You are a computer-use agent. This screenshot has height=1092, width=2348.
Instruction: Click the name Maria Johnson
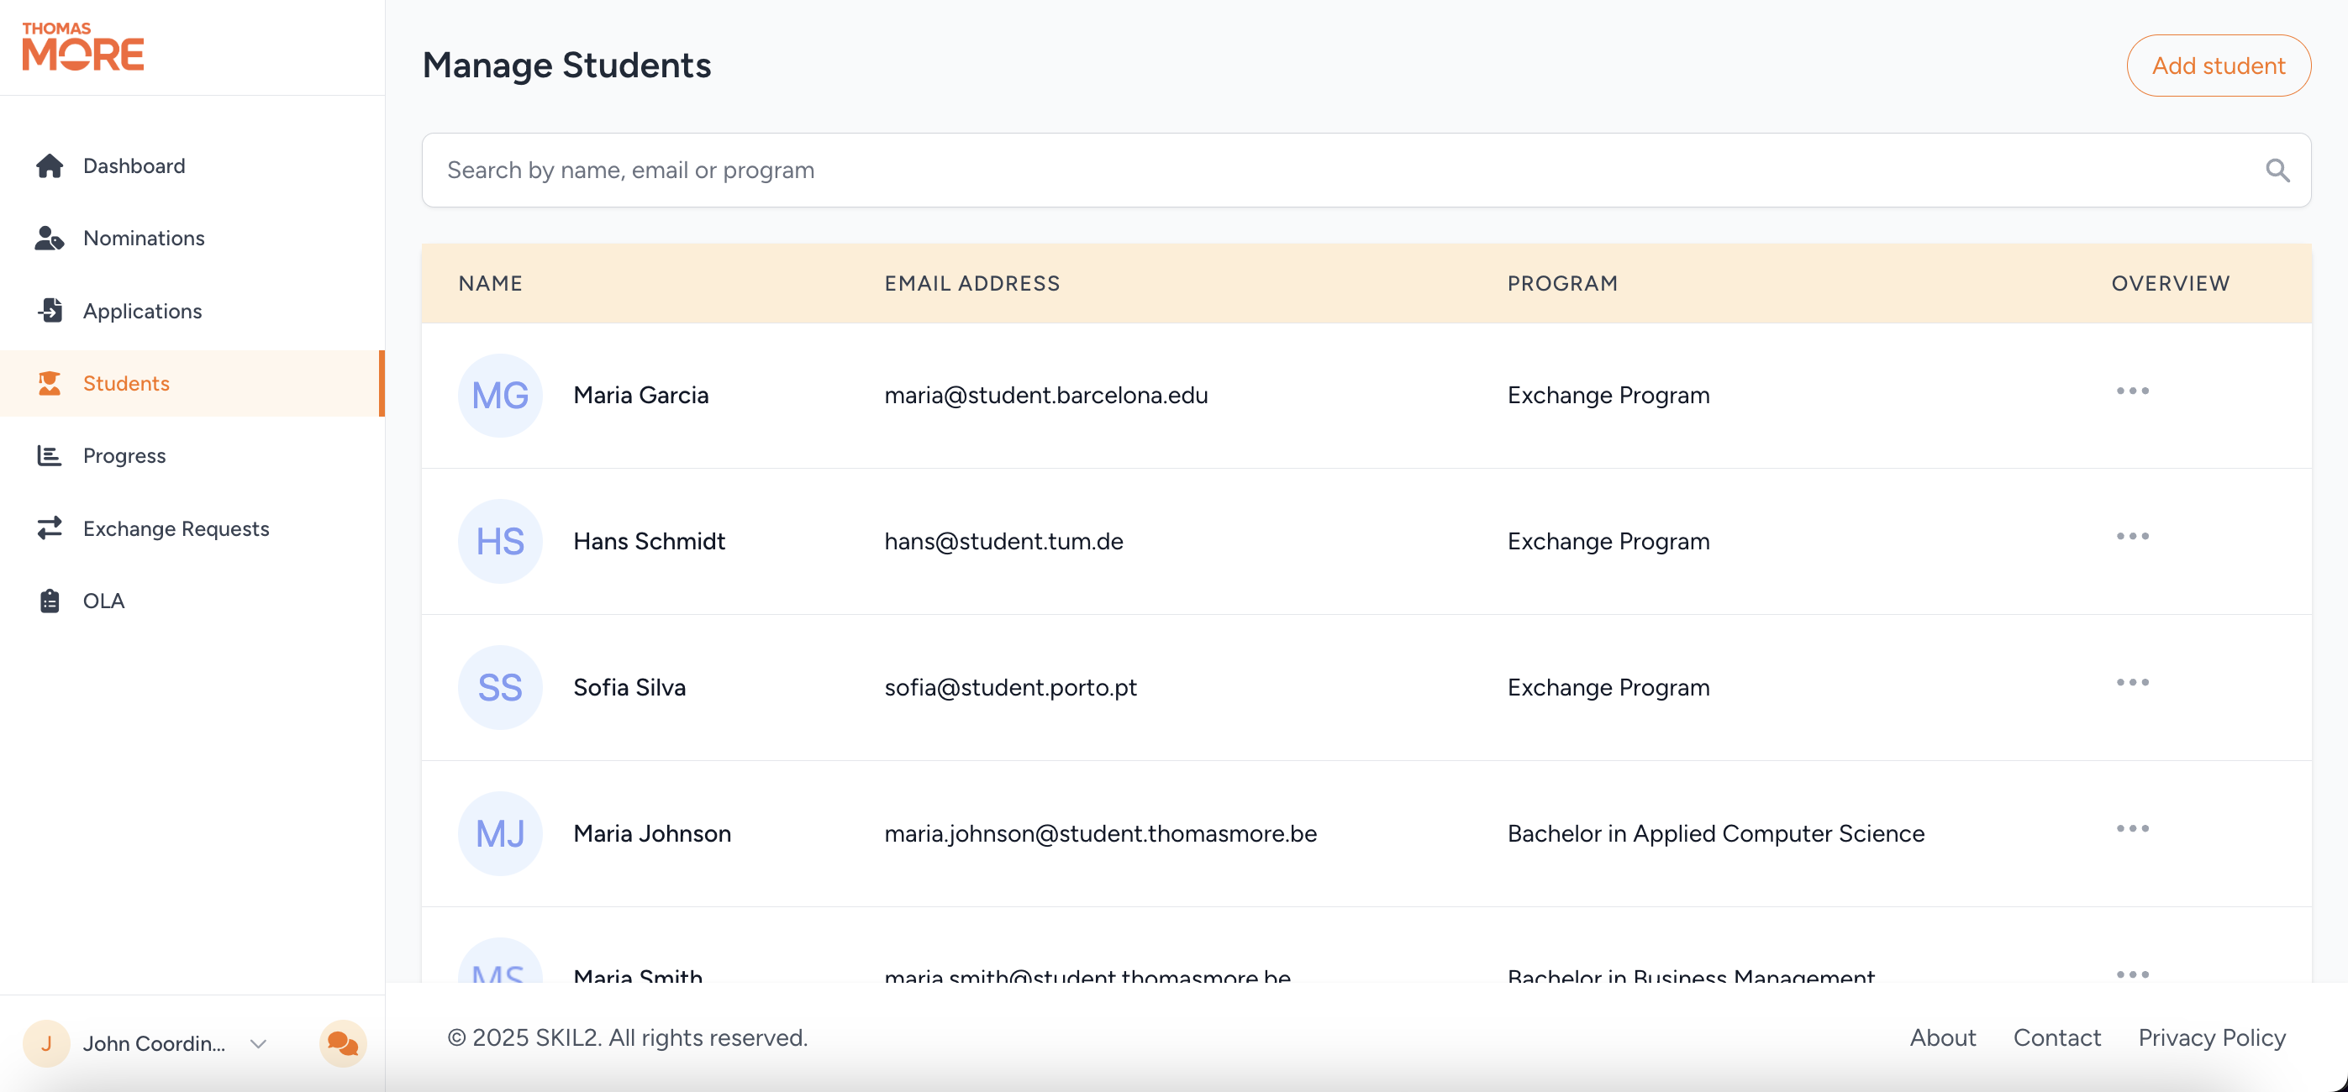(652, 833)
